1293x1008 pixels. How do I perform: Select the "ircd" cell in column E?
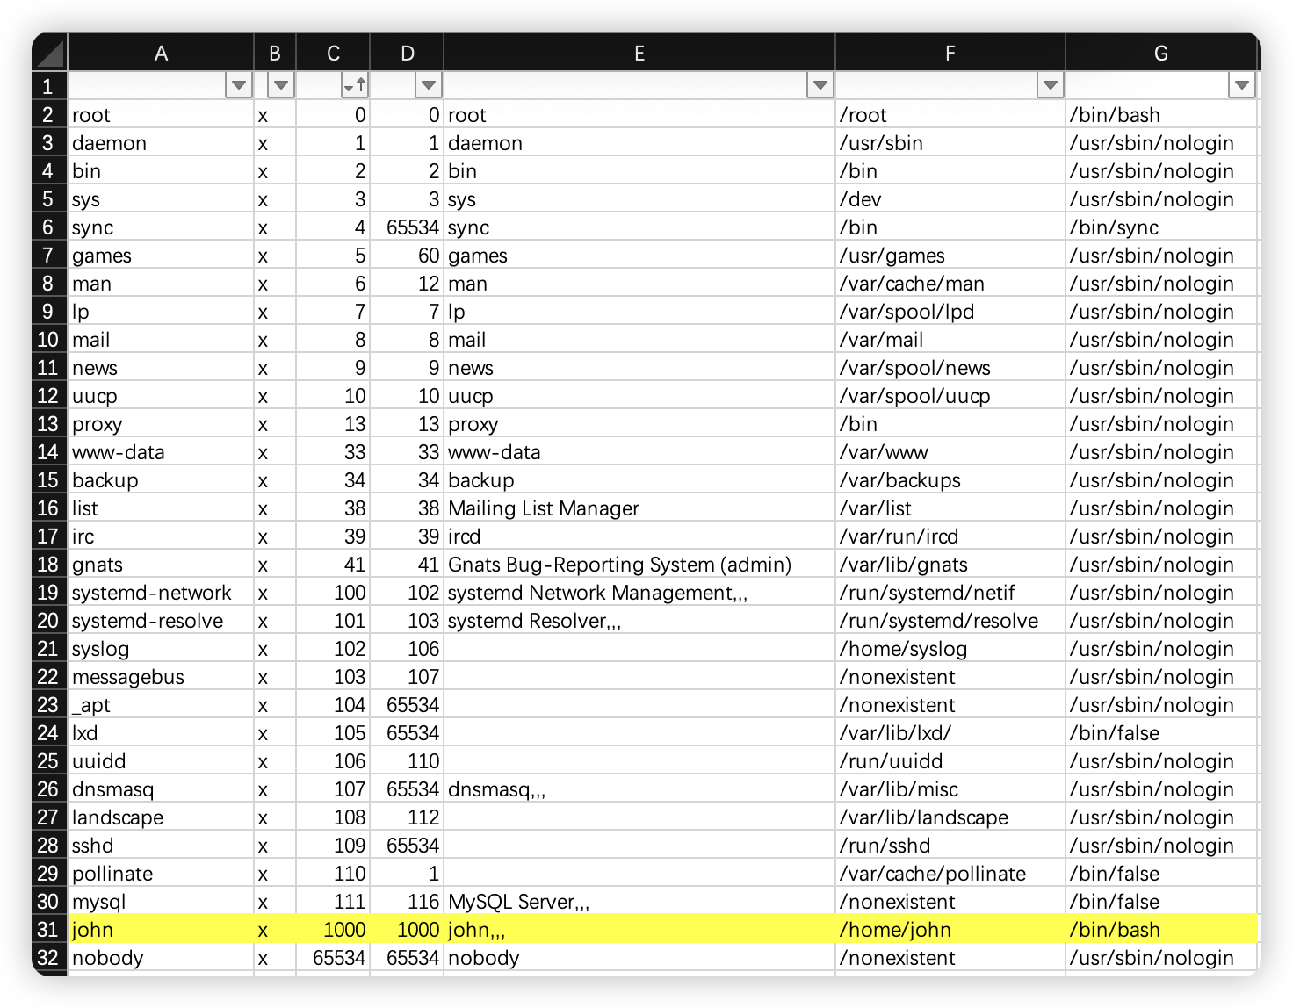coord(639,536)
